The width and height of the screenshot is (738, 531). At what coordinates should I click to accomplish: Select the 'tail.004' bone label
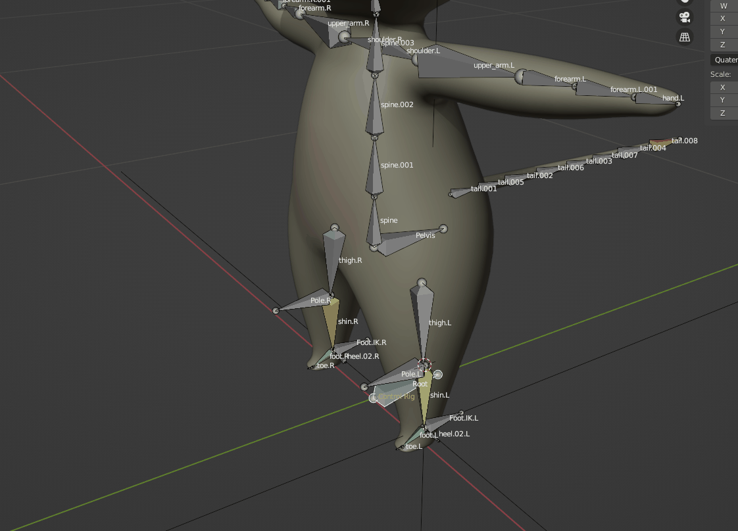[652, 148]
